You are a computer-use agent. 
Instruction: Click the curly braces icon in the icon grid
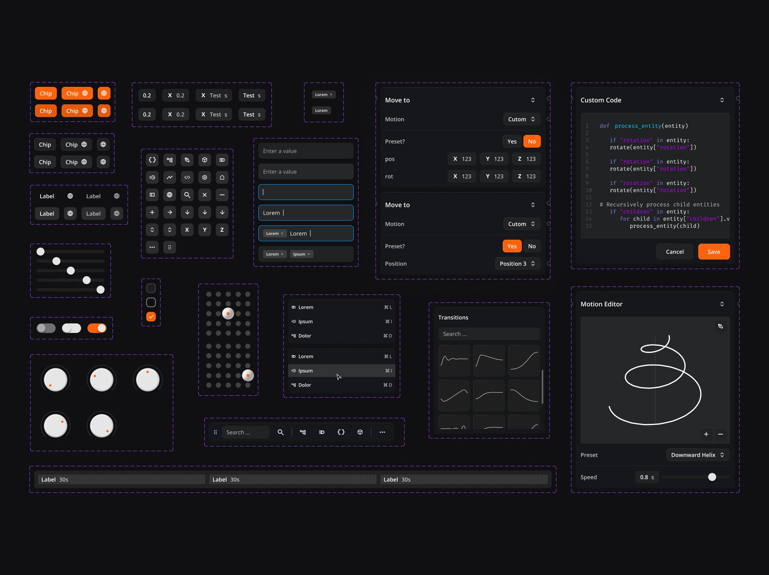pyautogui.click(x=152, y=160)
